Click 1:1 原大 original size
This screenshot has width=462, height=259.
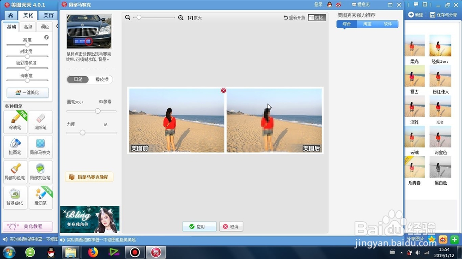(195, 18)
